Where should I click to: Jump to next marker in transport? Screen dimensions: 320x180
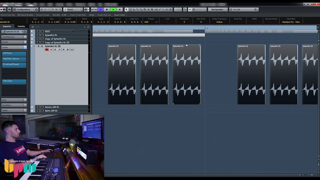pyautogui.click(x=96, y=9)
